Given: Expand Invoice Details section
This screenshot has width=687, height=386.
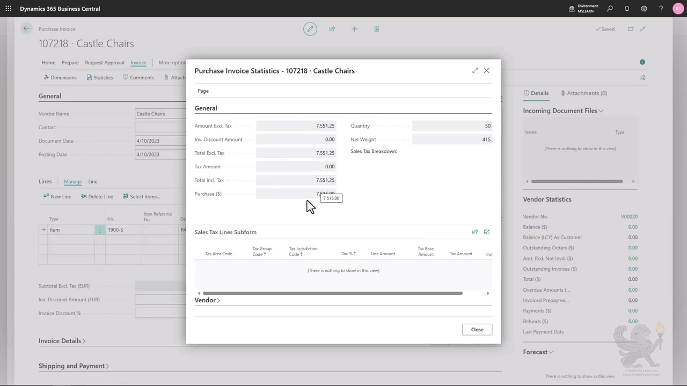Looking at the screenshot, I should click(x=62, y=341).
